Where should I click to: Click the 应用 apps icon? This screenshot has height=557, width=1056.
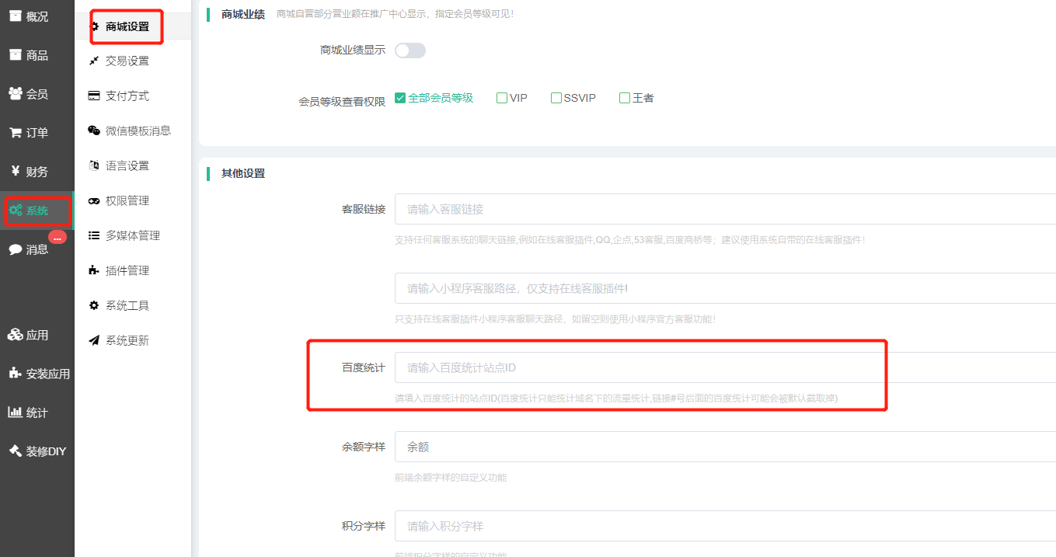tap(15, 335)
